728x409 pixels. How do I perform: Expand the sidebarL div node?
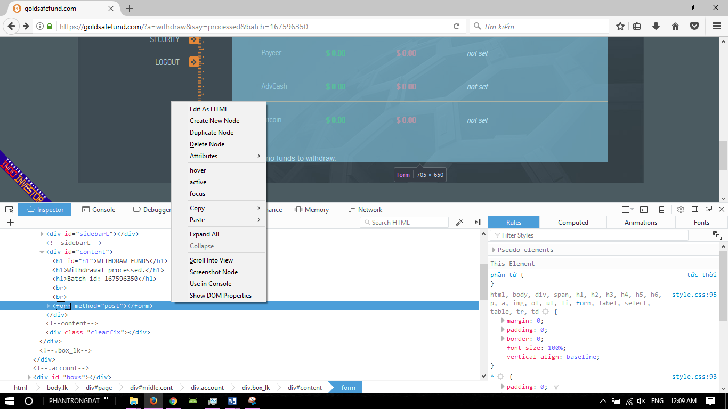(x=42, y=234)
